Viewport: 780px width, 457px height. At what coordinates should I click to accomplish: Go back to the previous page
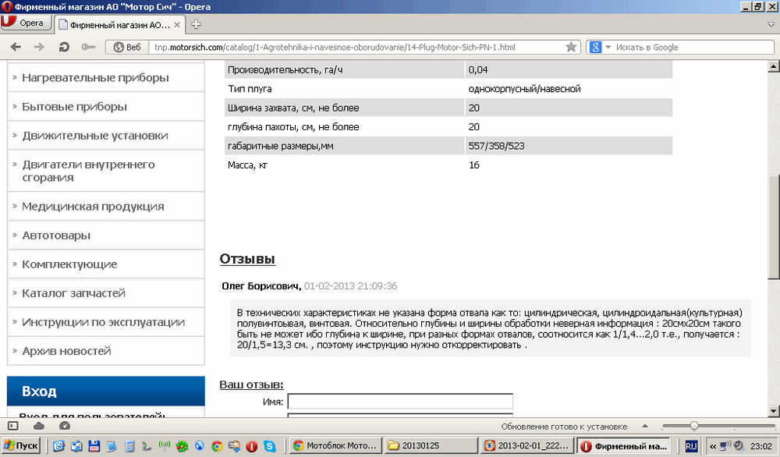coord(16,48)
